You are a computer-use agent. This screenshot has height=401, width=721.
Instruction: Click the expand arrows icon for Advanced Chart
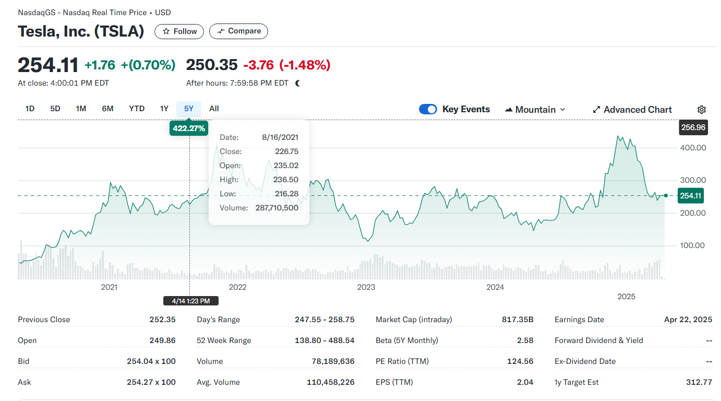tap(597, 110)
